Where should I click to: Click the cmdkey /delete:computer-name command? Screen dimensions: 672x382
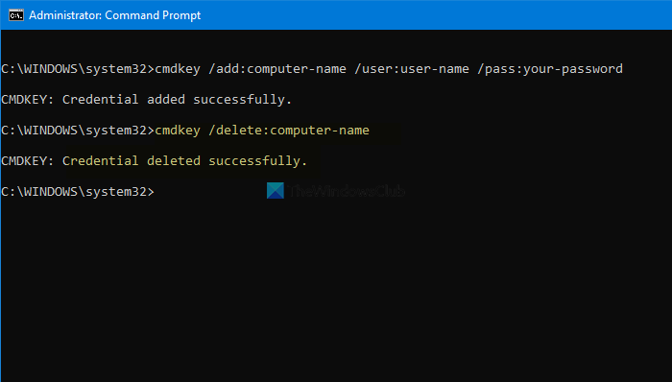point(262,131)
